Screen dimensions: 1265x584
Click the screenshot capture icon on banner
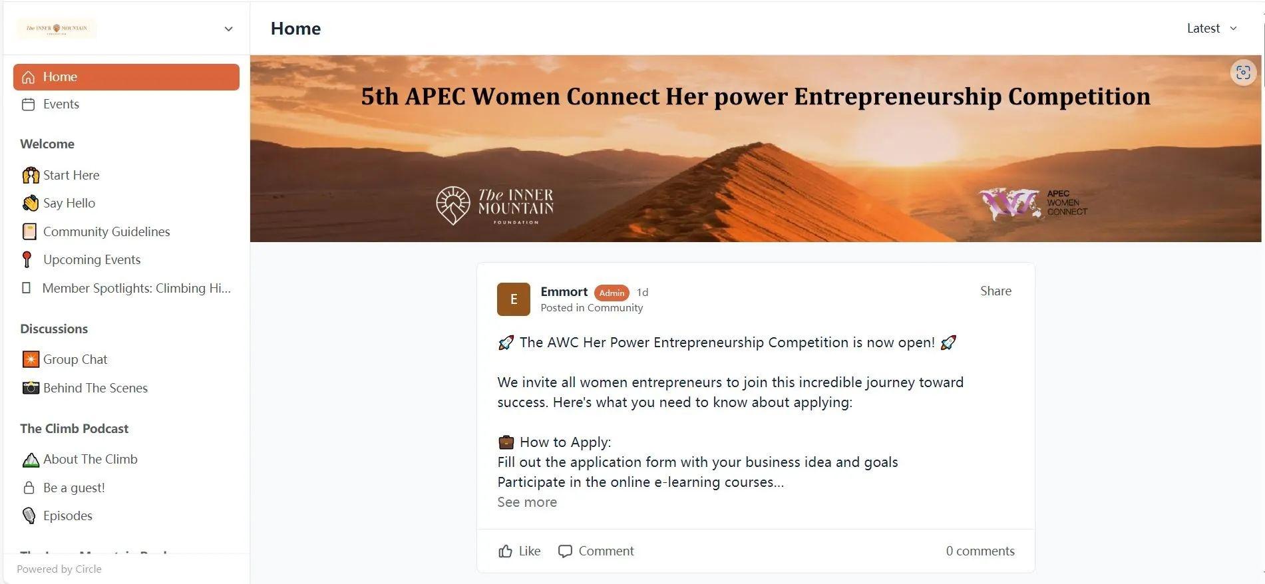(x=1242, y=73)
